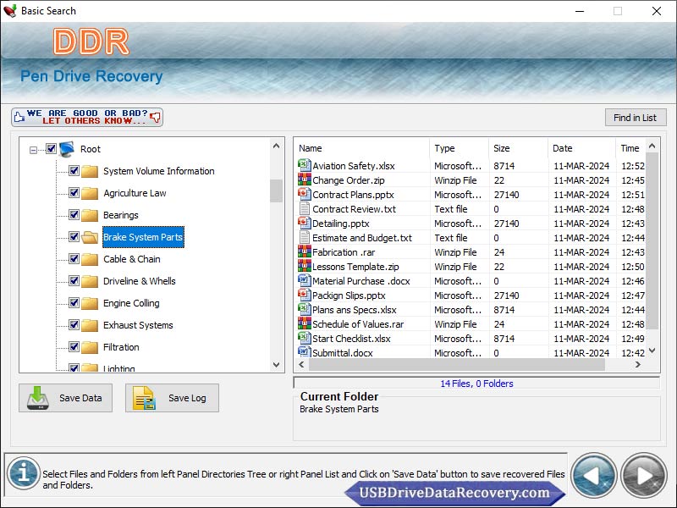Image resolution: width=677 pixels, height=508 pixels.
Task: Click the file list scroll left arrow
Action: click(x=301, y=365)
